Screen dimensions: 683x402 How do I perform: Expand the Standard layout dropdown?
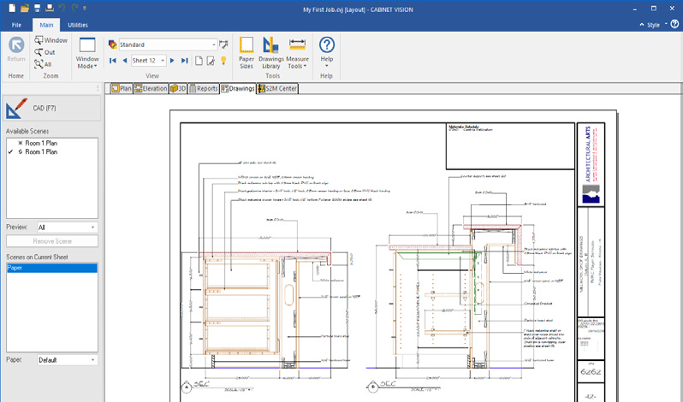coord(213,44)
